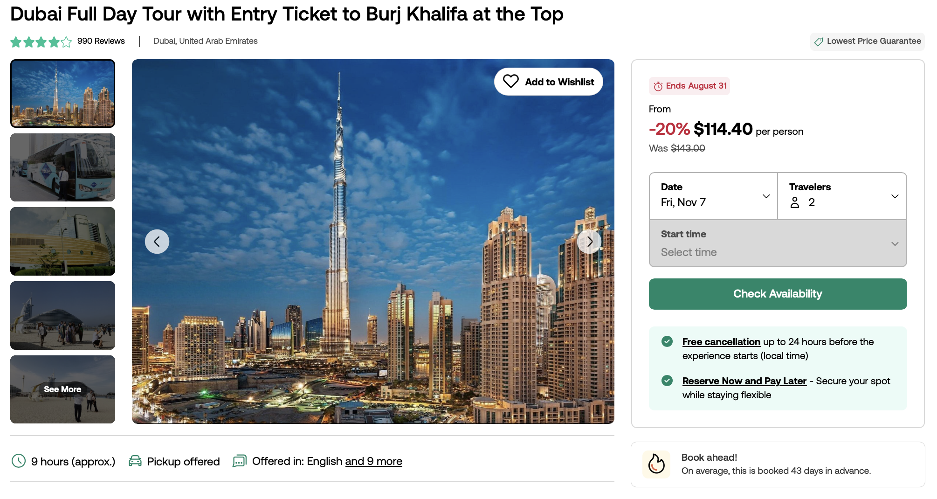
Task: Click the star rating icons
Action: (x=41, y=42)
